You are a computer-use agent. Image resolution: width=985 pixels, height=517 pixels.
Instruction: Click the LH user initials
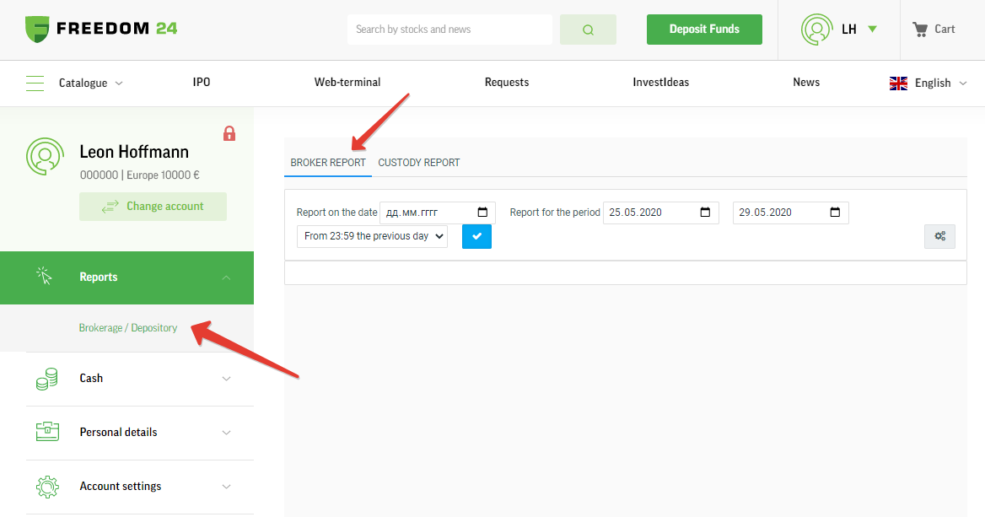(849, 29)
